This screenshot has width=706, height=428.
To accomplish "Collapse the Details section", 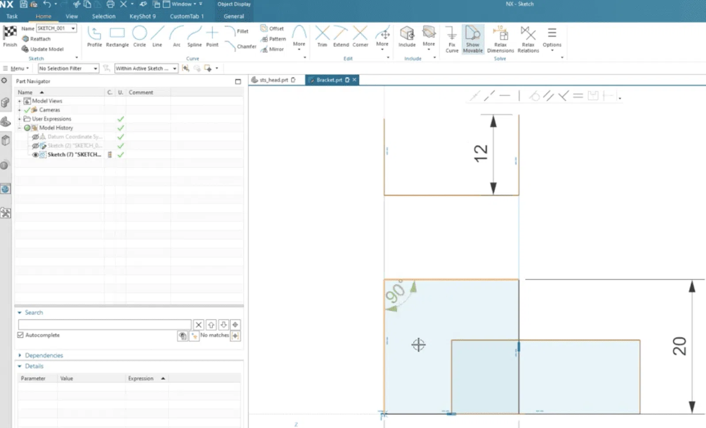I will pyautogui.click(x=20, y=366).
